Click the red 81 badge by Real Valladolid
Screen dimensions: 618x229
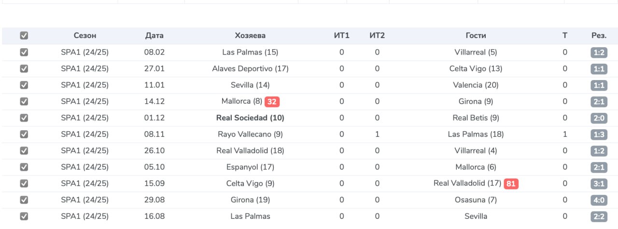511,184
